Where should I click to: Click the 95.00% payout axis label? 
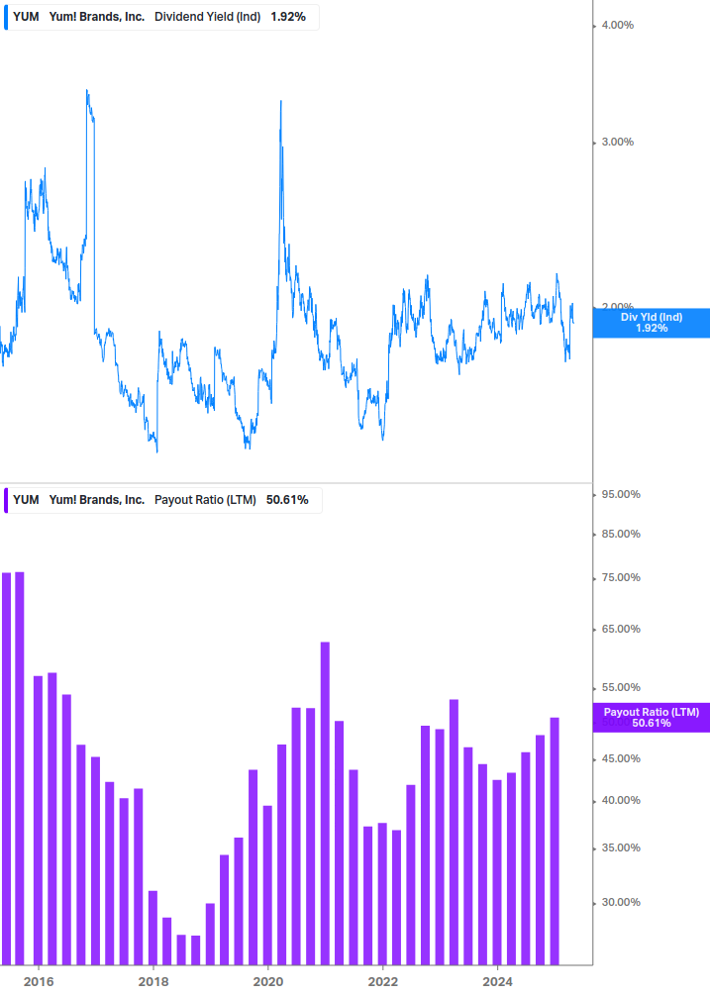621,494
